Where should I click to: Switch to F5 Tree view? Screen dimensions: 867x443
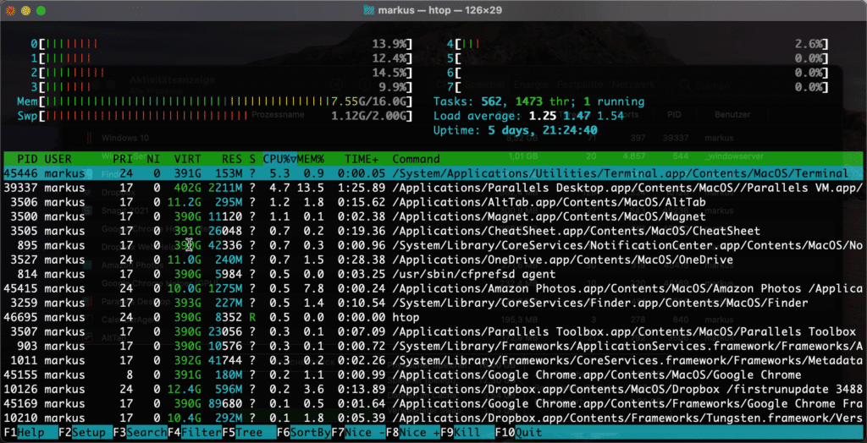(250, 433)
